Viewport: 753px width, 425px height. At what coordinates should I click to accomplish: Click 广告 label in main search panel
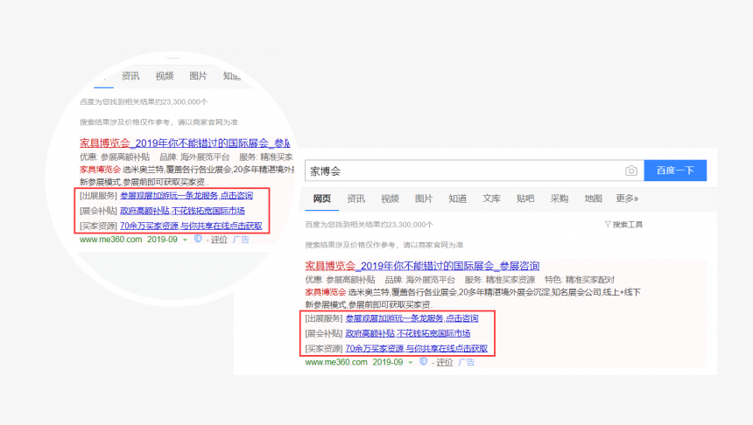467,363
